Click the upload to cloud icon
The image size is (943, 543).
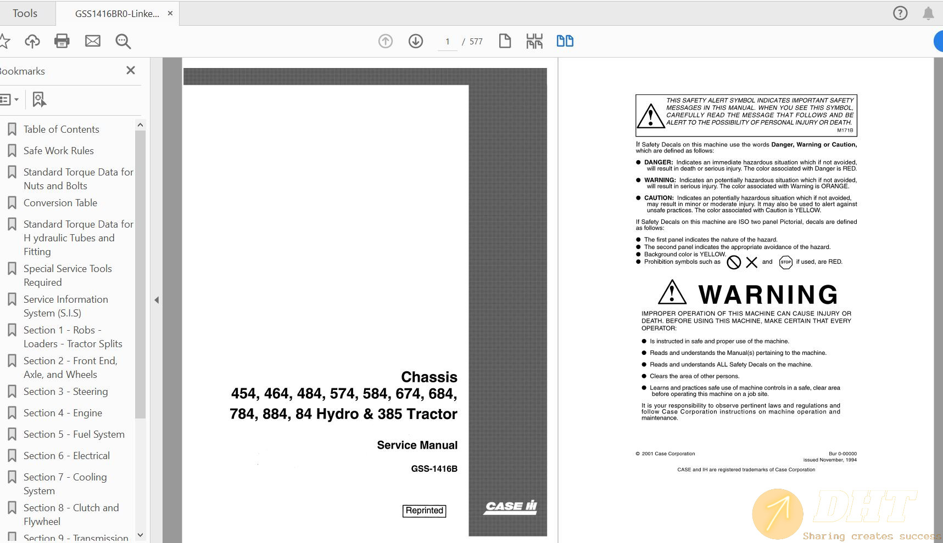32,41
